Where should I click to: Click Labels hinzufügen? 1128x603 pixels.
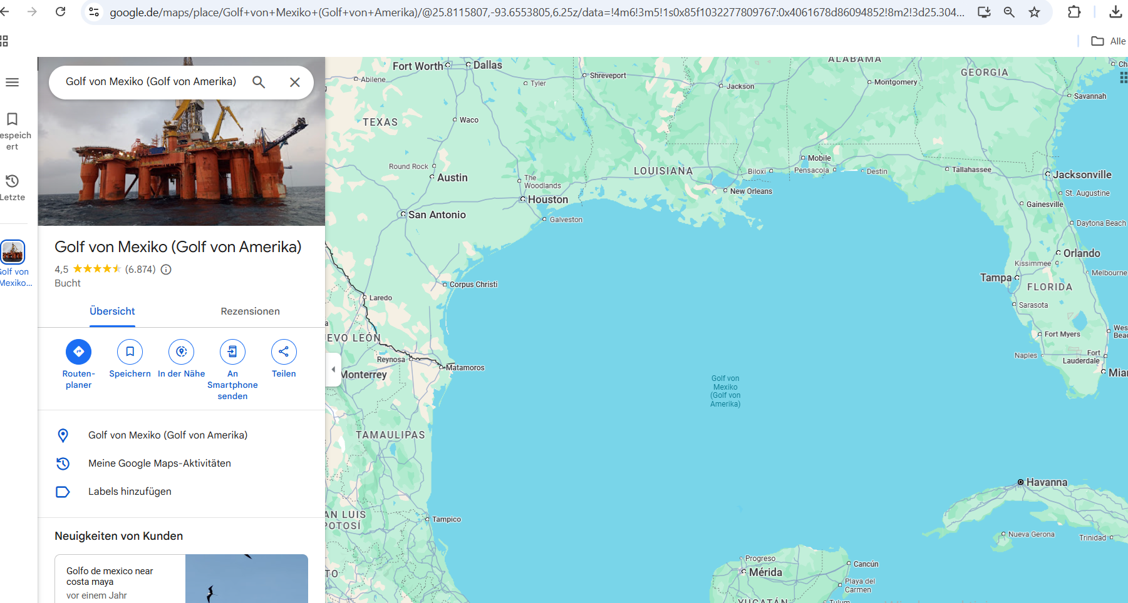pos(130,492)
